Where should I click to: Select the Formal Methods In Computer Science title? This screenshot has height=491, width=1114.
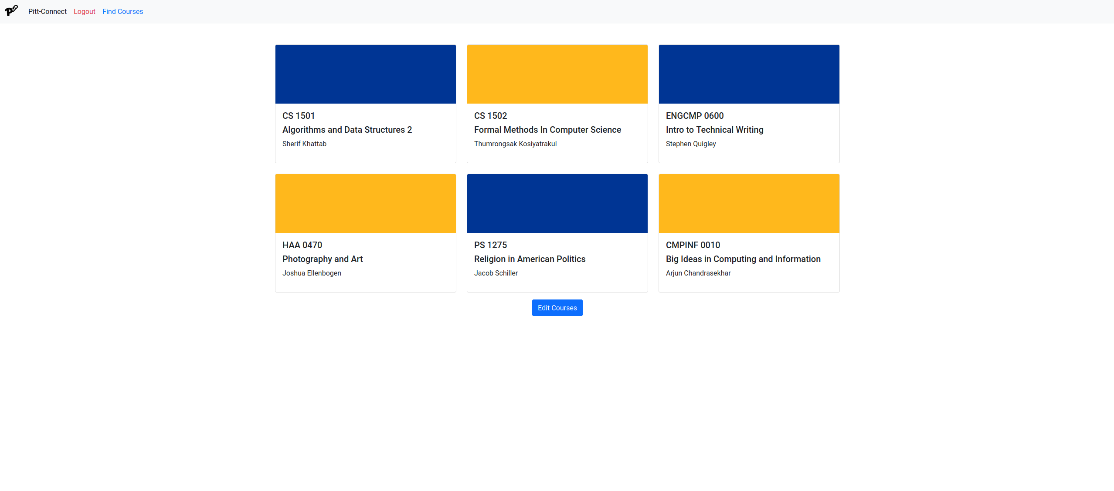point(547,130)
